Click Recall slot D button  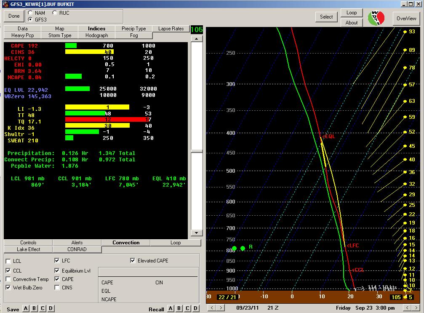coord(195,308)
